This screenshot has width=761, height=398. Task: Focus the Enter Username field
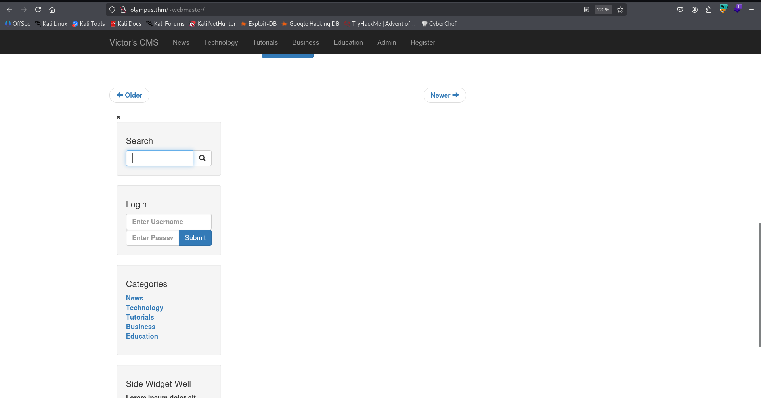(x=168, y=222)
